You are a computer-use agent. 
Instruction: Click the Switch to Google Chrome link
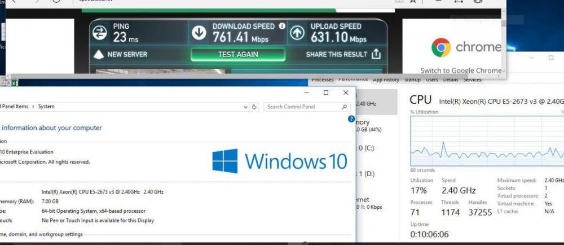(461, 71)
